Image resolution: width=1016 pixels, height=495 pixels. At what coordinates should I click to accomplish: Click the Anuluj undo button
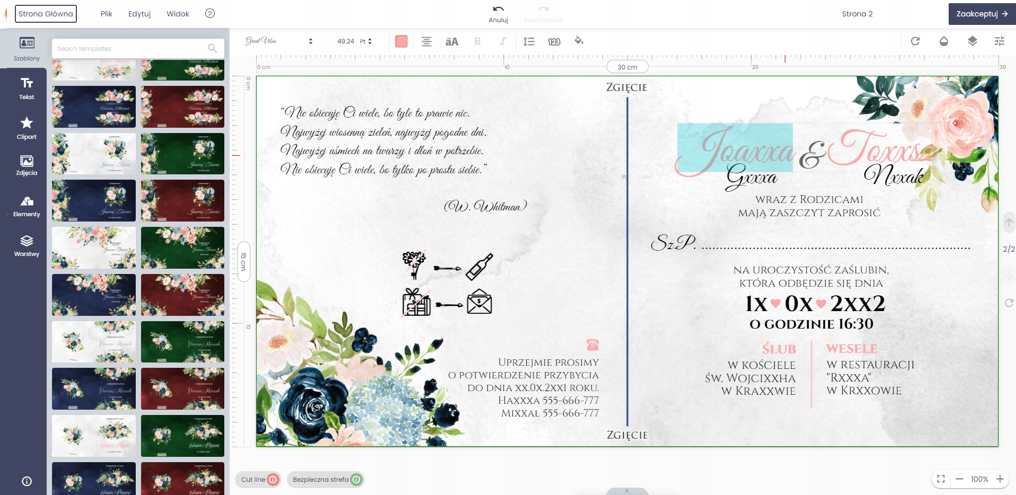tap(498, 14)
